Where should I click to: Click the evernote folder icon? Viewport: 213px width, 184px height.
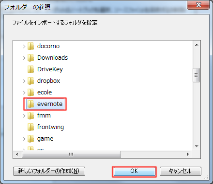point(30,104)
